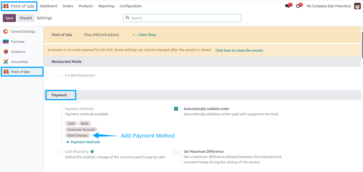Viewport: 363px width, 172px height.
Task: Open the activities clock icon
Action: click(298, 6)
